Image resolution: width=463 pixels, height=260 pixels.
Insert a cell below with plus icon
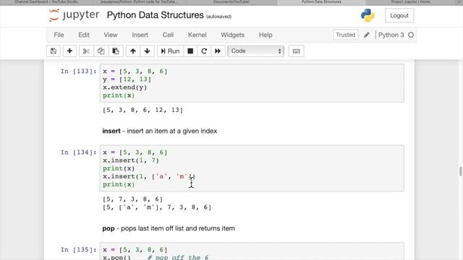(69, 51)
